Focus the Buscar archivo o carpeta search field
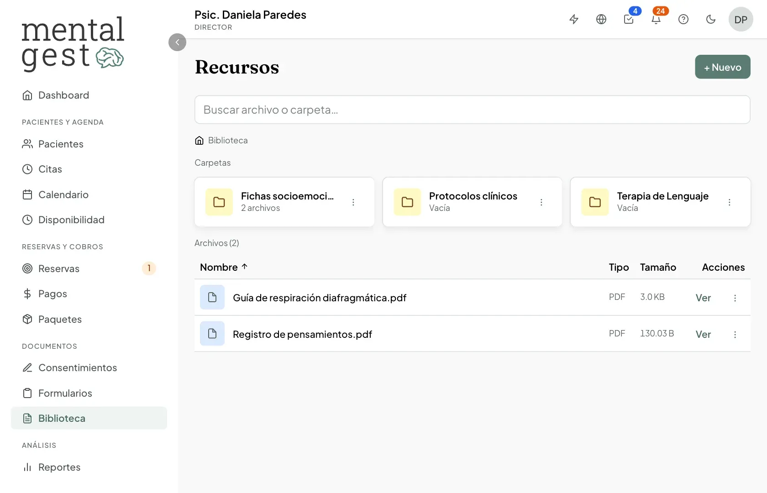767x493 pixels. (x=473, y=110)
